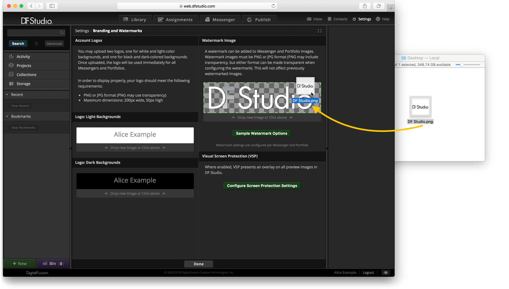Click the Alice Example account link
The height and width of the screenshot is (289, 509).
pyautogui.click(x=345, y=273)
